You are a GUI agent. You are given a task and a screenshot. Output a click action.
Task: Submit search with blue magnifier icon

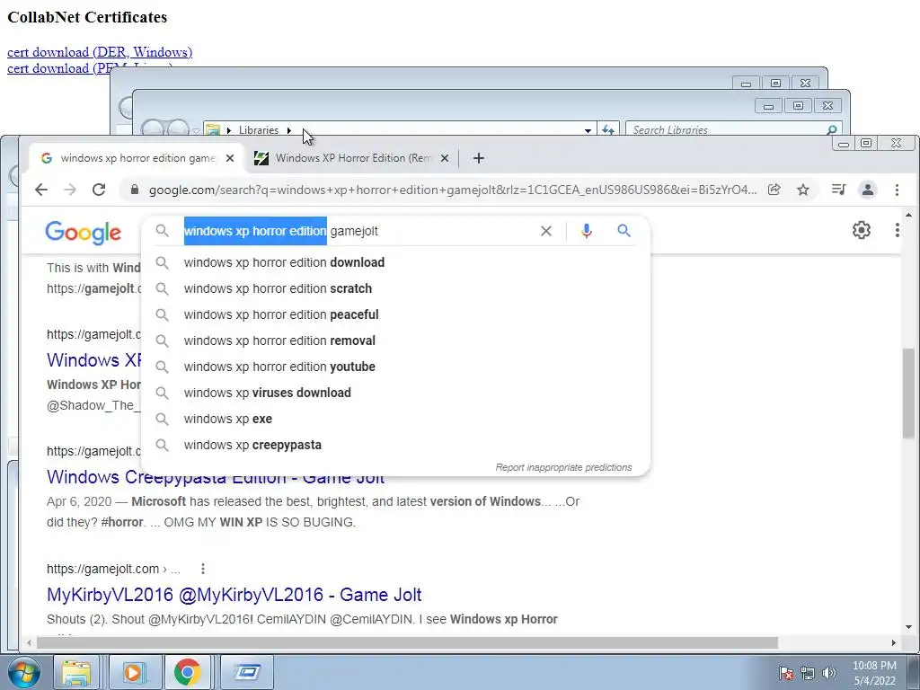[x=624, y=231]
